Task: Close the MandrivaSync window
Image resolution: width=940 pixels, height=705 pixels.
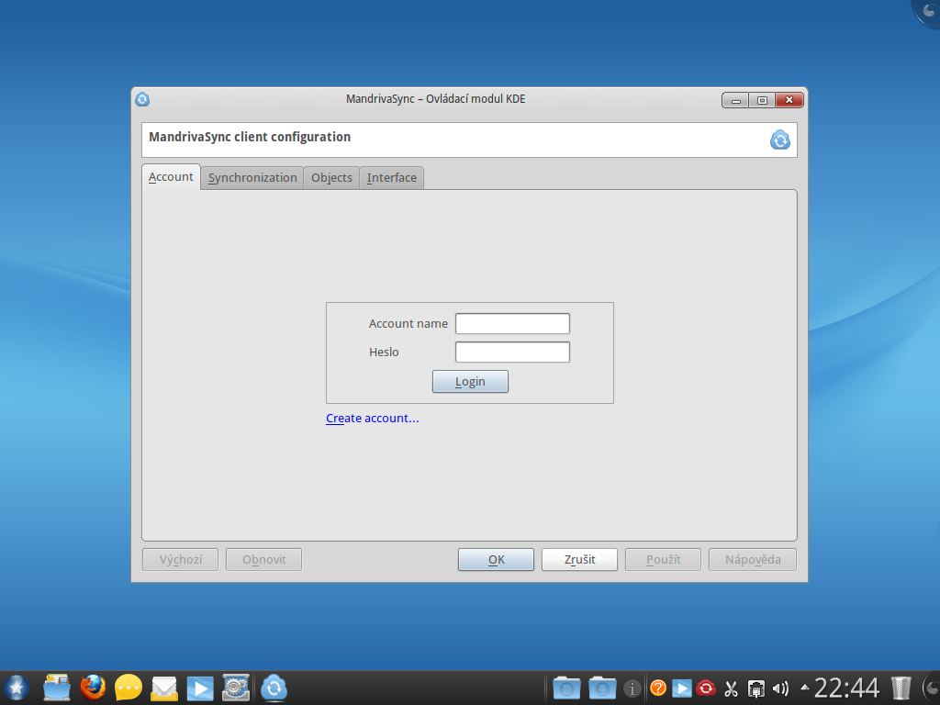Action: (x=789, y=100)
